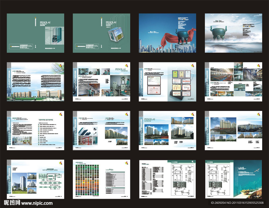The height and width of the screenshot is (208, 269).
Task: Select the contents list spread with technical drawing
Action: click(x=167, y=179)
